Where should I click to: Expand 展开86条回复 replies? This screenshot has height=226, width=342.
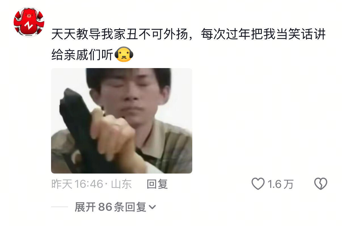(x=115, y=207)
